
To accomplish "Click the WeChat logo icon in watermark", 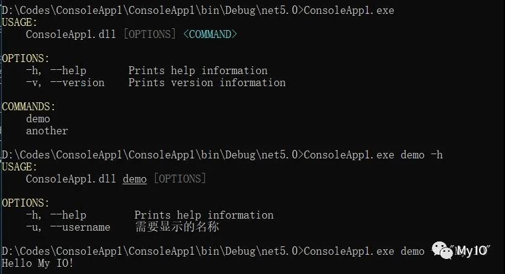I will [442, 251].
